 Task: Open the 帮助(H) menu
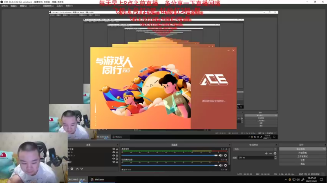tap(69, 6)
